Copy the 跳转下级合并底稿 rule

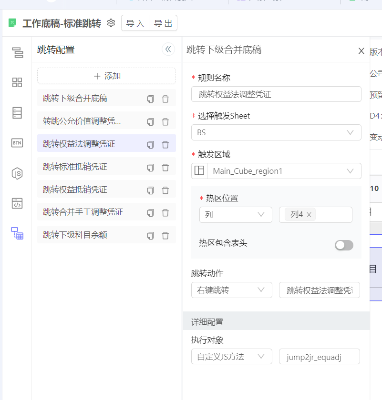tap(150, 99)
